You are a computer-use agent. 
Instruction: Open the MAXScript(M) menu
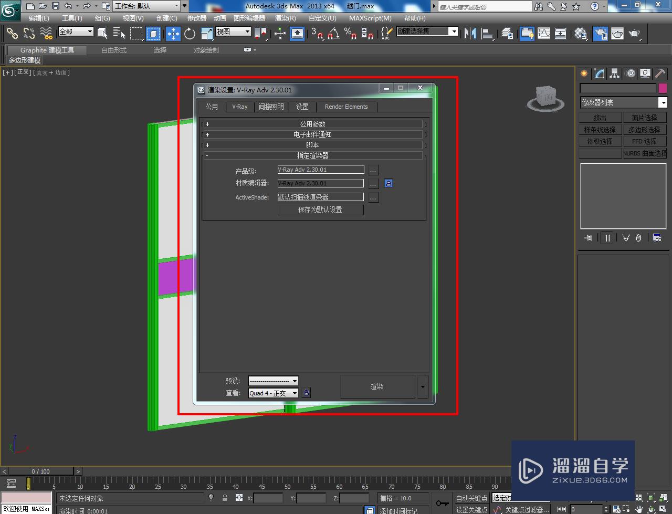pos(370,18)
